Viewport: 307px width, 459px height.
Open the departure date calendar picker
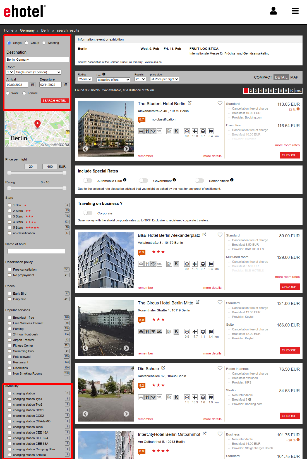click(x=66, y=85)
